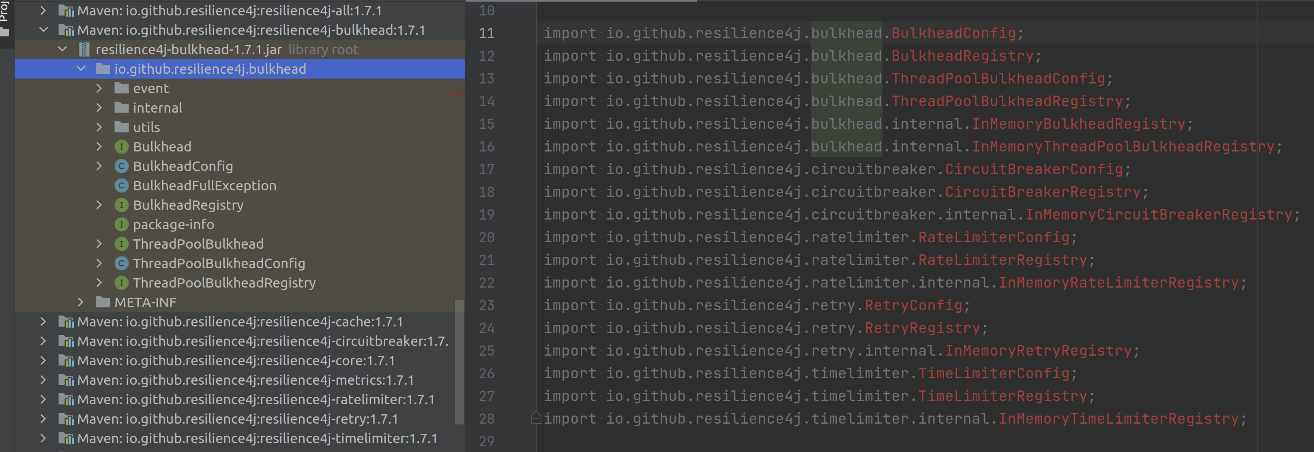Expand the Maven: resilience4j-circuitbreaker:1.7.1 library
The image size is (1314, 452).
pyautogui.click(x=43, y=341)
